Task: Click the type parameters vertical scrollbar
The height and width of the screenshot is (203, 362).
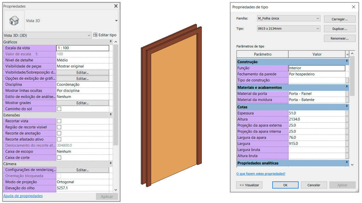Action: tap(352, 109)
